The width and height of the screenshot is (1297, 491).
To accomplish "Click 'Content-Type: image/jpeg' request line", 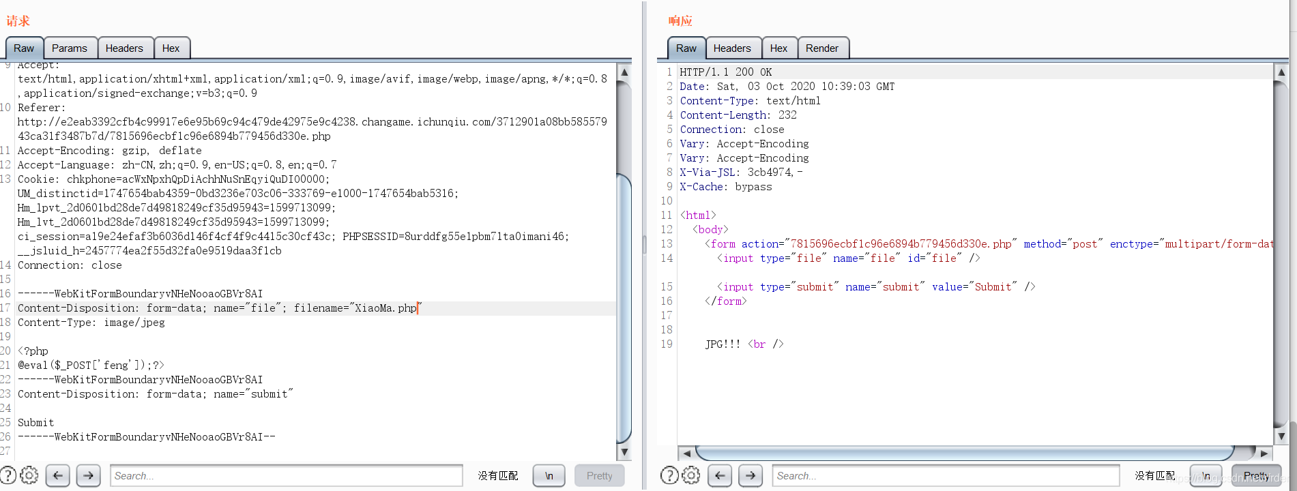I will coord(91,323).
